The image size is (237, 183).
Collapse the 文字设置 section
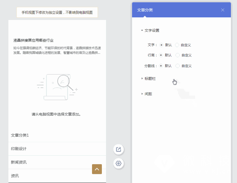point(150,30)
